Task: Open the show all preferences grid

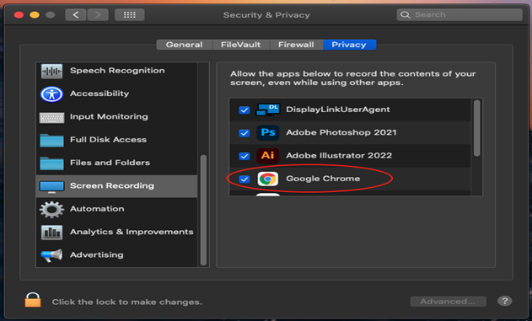Action: [x=130, y=15]
